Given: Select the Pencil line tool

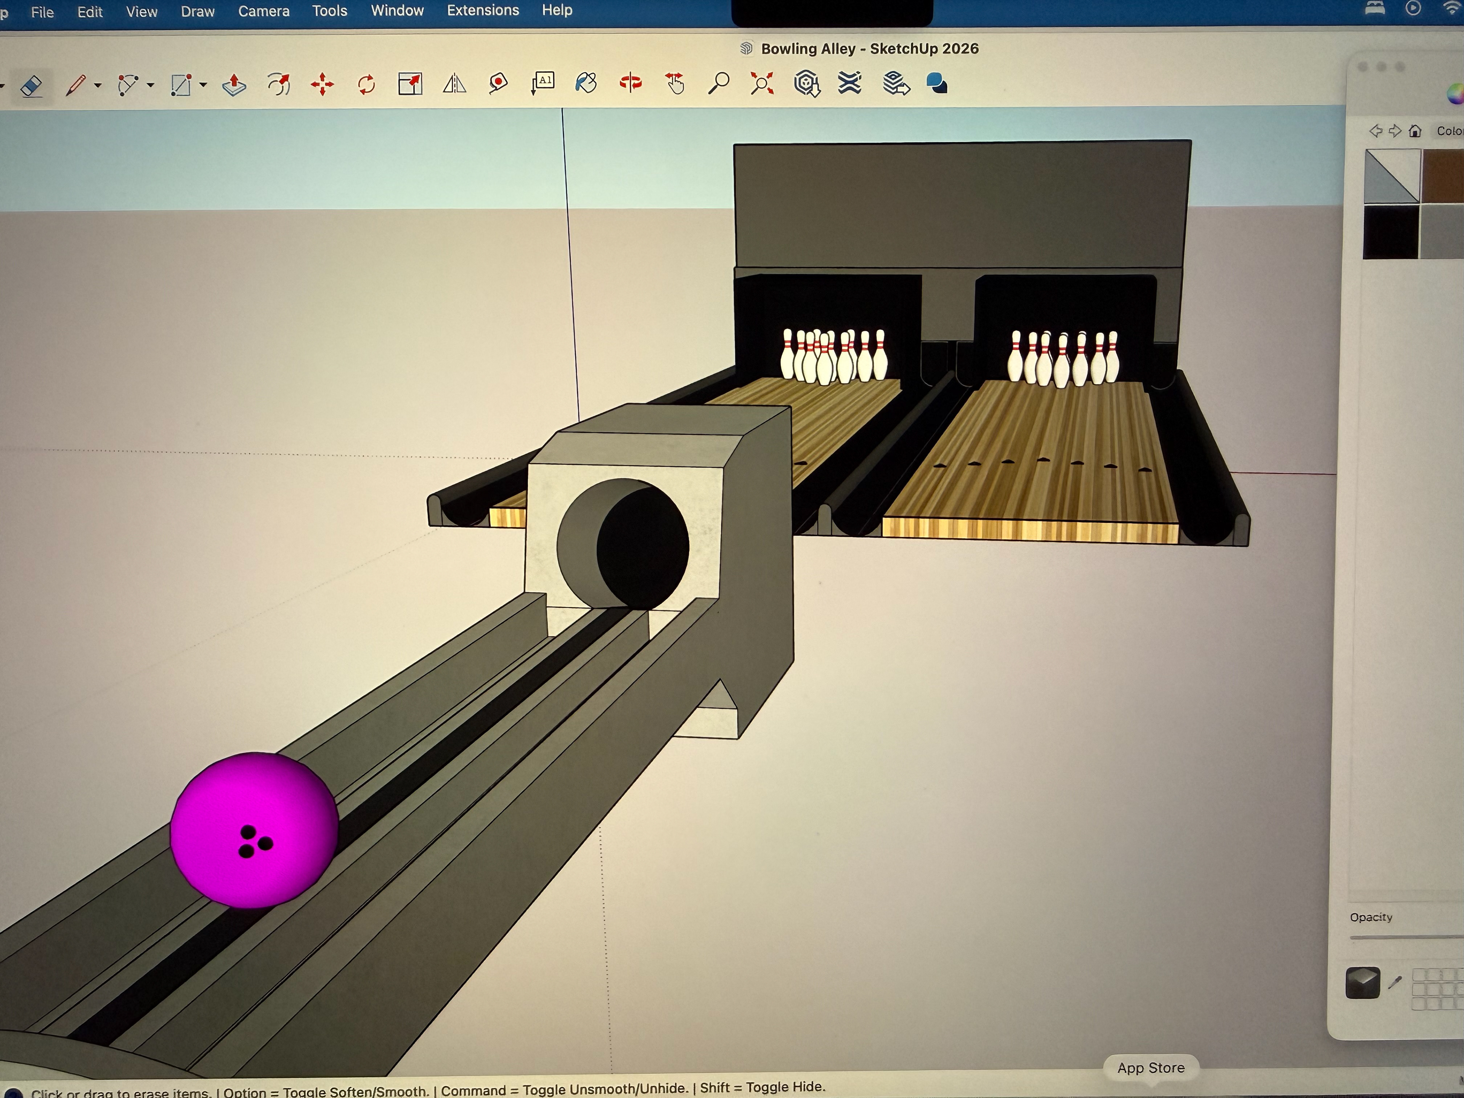Looking at the screenshot, I should tap(76, 85).
